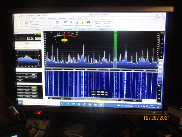Enable the Auto-mute checkbox
Viewport: 182px width, 137px height.
(95, 24)
